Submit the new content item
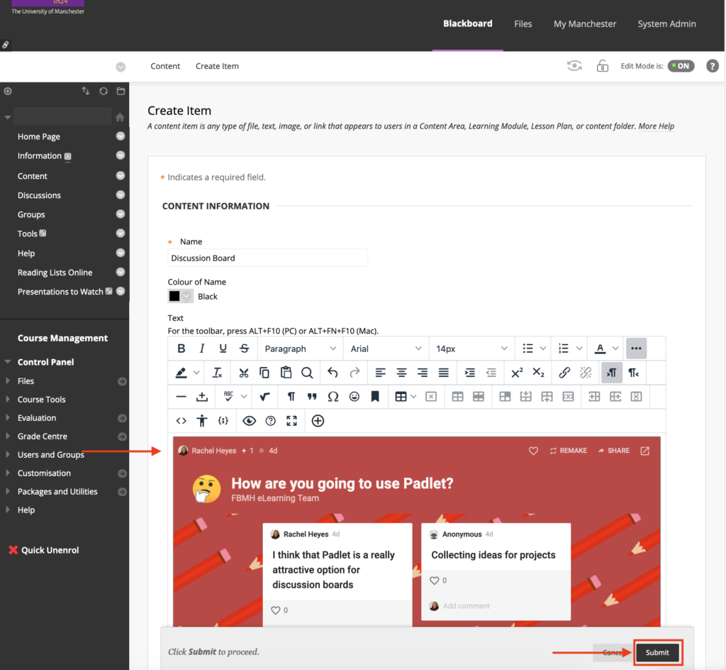This screenshot has height=670, width=726. click(657, 652)
